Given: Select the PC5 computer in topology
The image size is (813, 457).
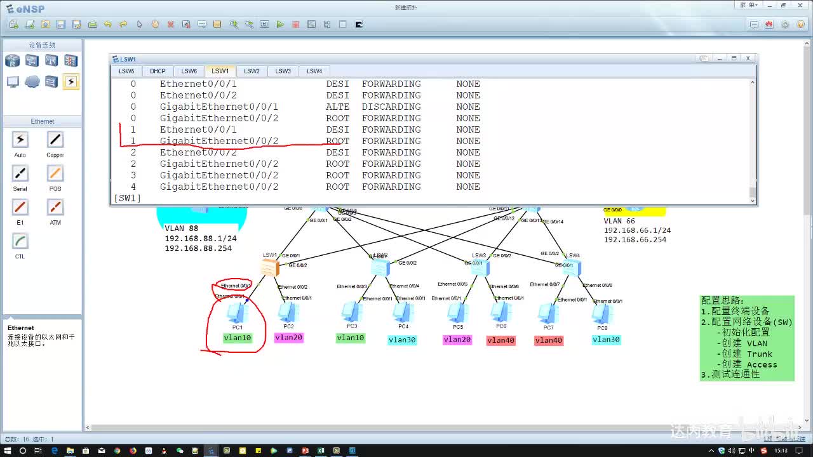Looking at the screenshot, I should pos(457,313).
